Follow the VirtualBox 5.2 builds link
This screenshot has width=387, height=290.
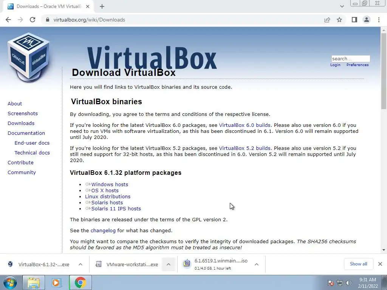[x=245, y=148]
